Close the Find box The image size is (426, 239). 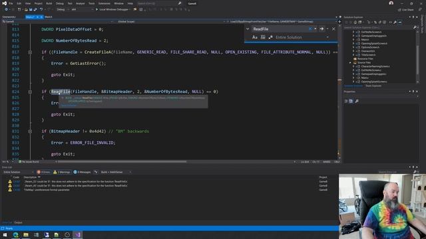pyautogui.click(x=333, y=29)
